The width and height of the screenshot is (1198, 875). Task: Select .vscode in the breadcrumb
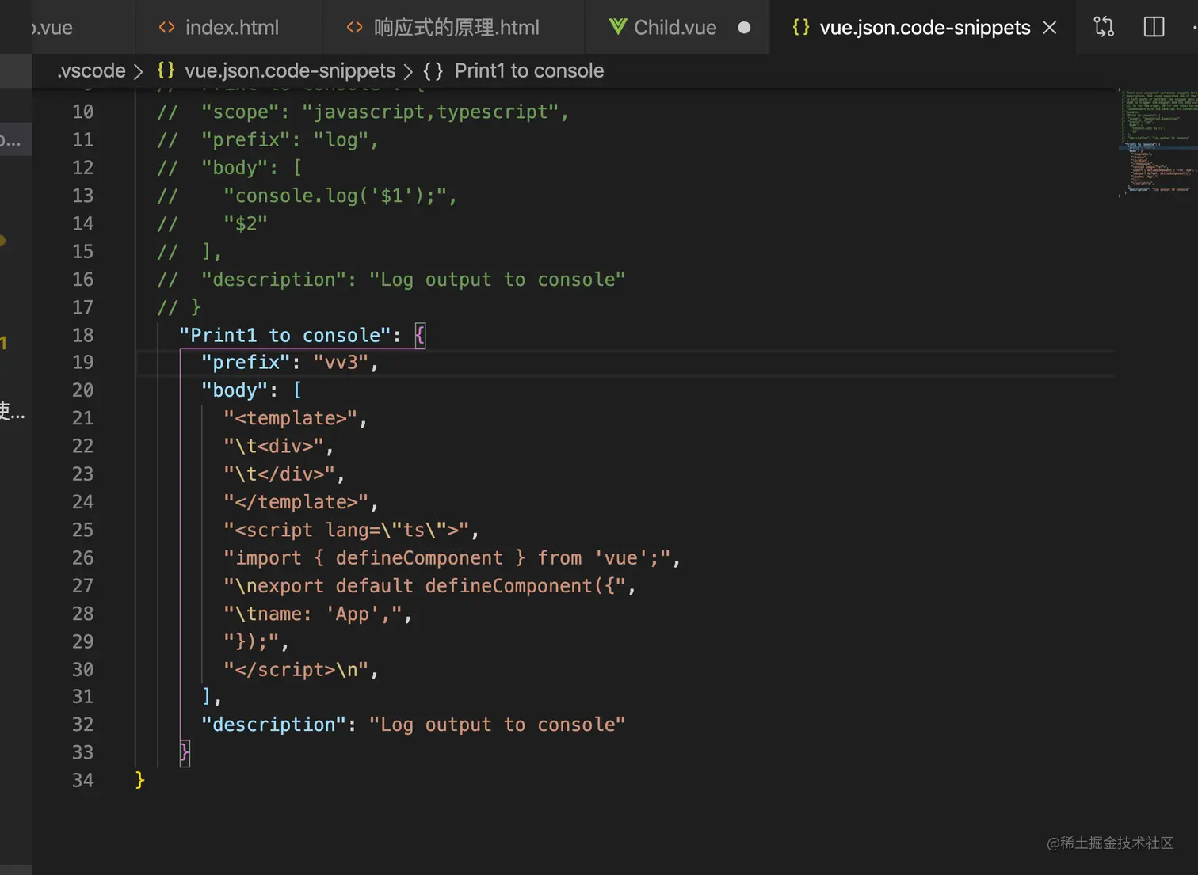92,70
